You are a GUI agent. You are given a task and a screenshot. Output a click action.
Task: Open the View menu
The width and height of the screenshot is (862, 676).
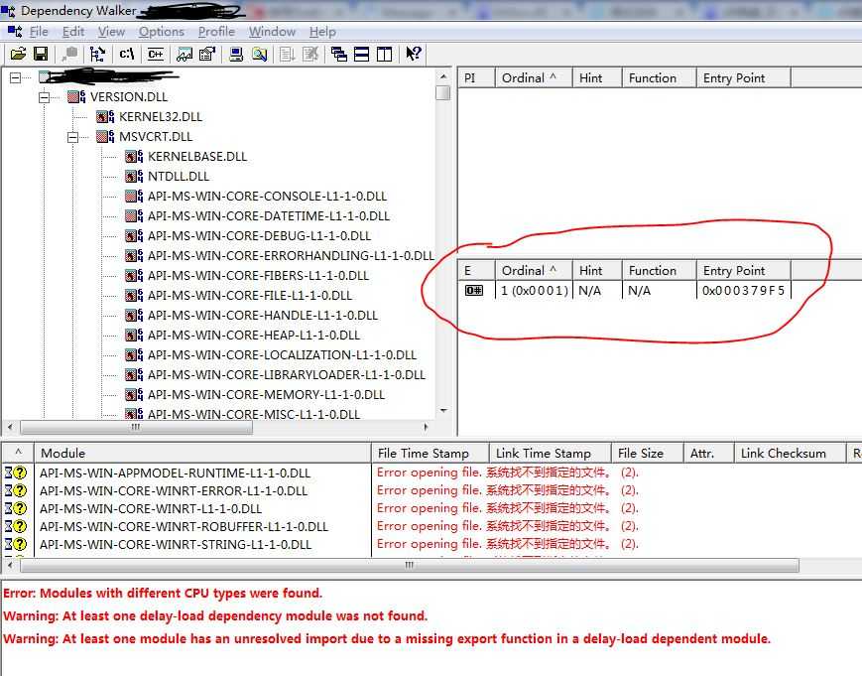(x=112, y=32)
